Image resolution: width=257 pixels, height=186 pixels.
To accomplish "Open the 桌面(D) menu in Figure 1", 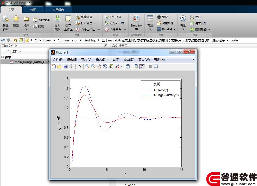I will pos(129,59).
